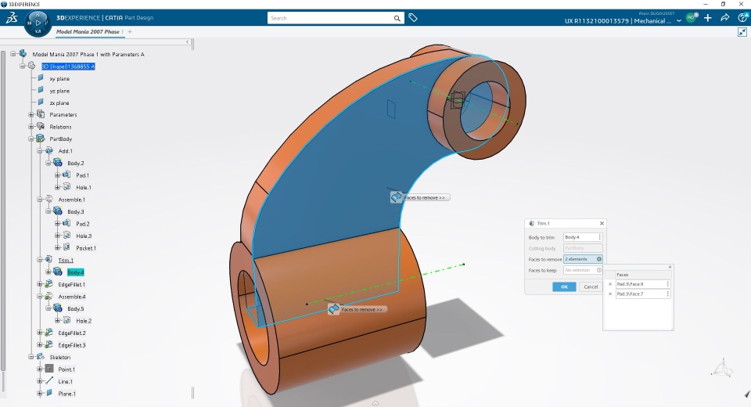Open the 3DEXPERIENCE compass

(38, 23)
